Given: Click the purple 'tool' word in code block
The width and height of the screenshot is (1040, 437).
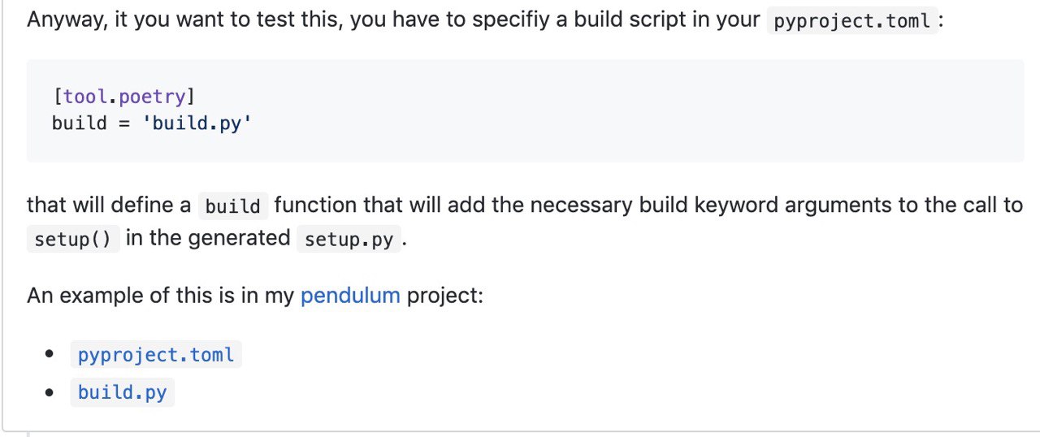Looking at the screenshot, I should (x=85, y=97).
